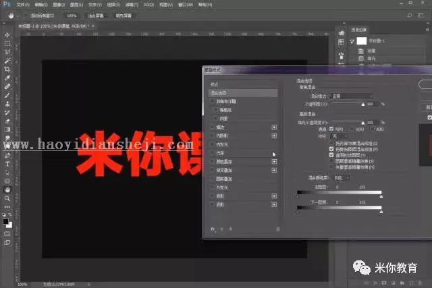Select the 未标题-1 snapshot thumbnail in History
The image size is (432, 288).
pyautogui.click(x=362, y=40)
